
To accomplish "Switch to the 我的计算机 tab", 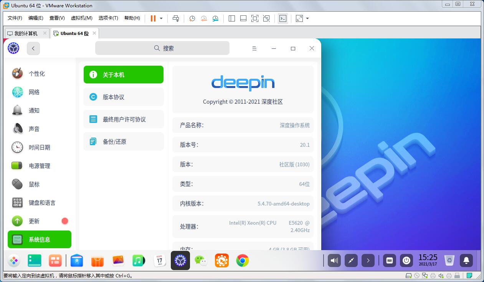I will pyautogui.click(x=26, y=33).
